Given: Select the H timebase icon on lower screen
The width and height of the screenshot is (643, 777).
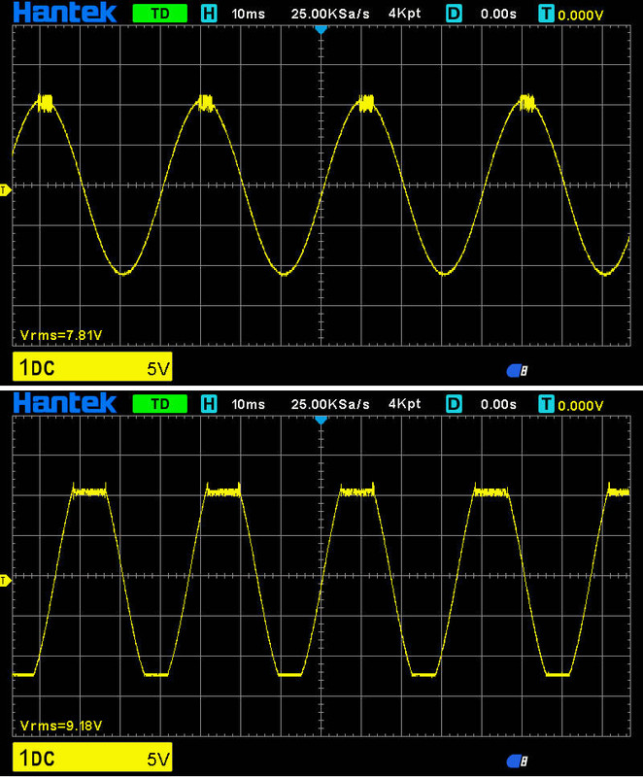Looking at the screenshot, I should pyautogui.click(x=209, y=404).
